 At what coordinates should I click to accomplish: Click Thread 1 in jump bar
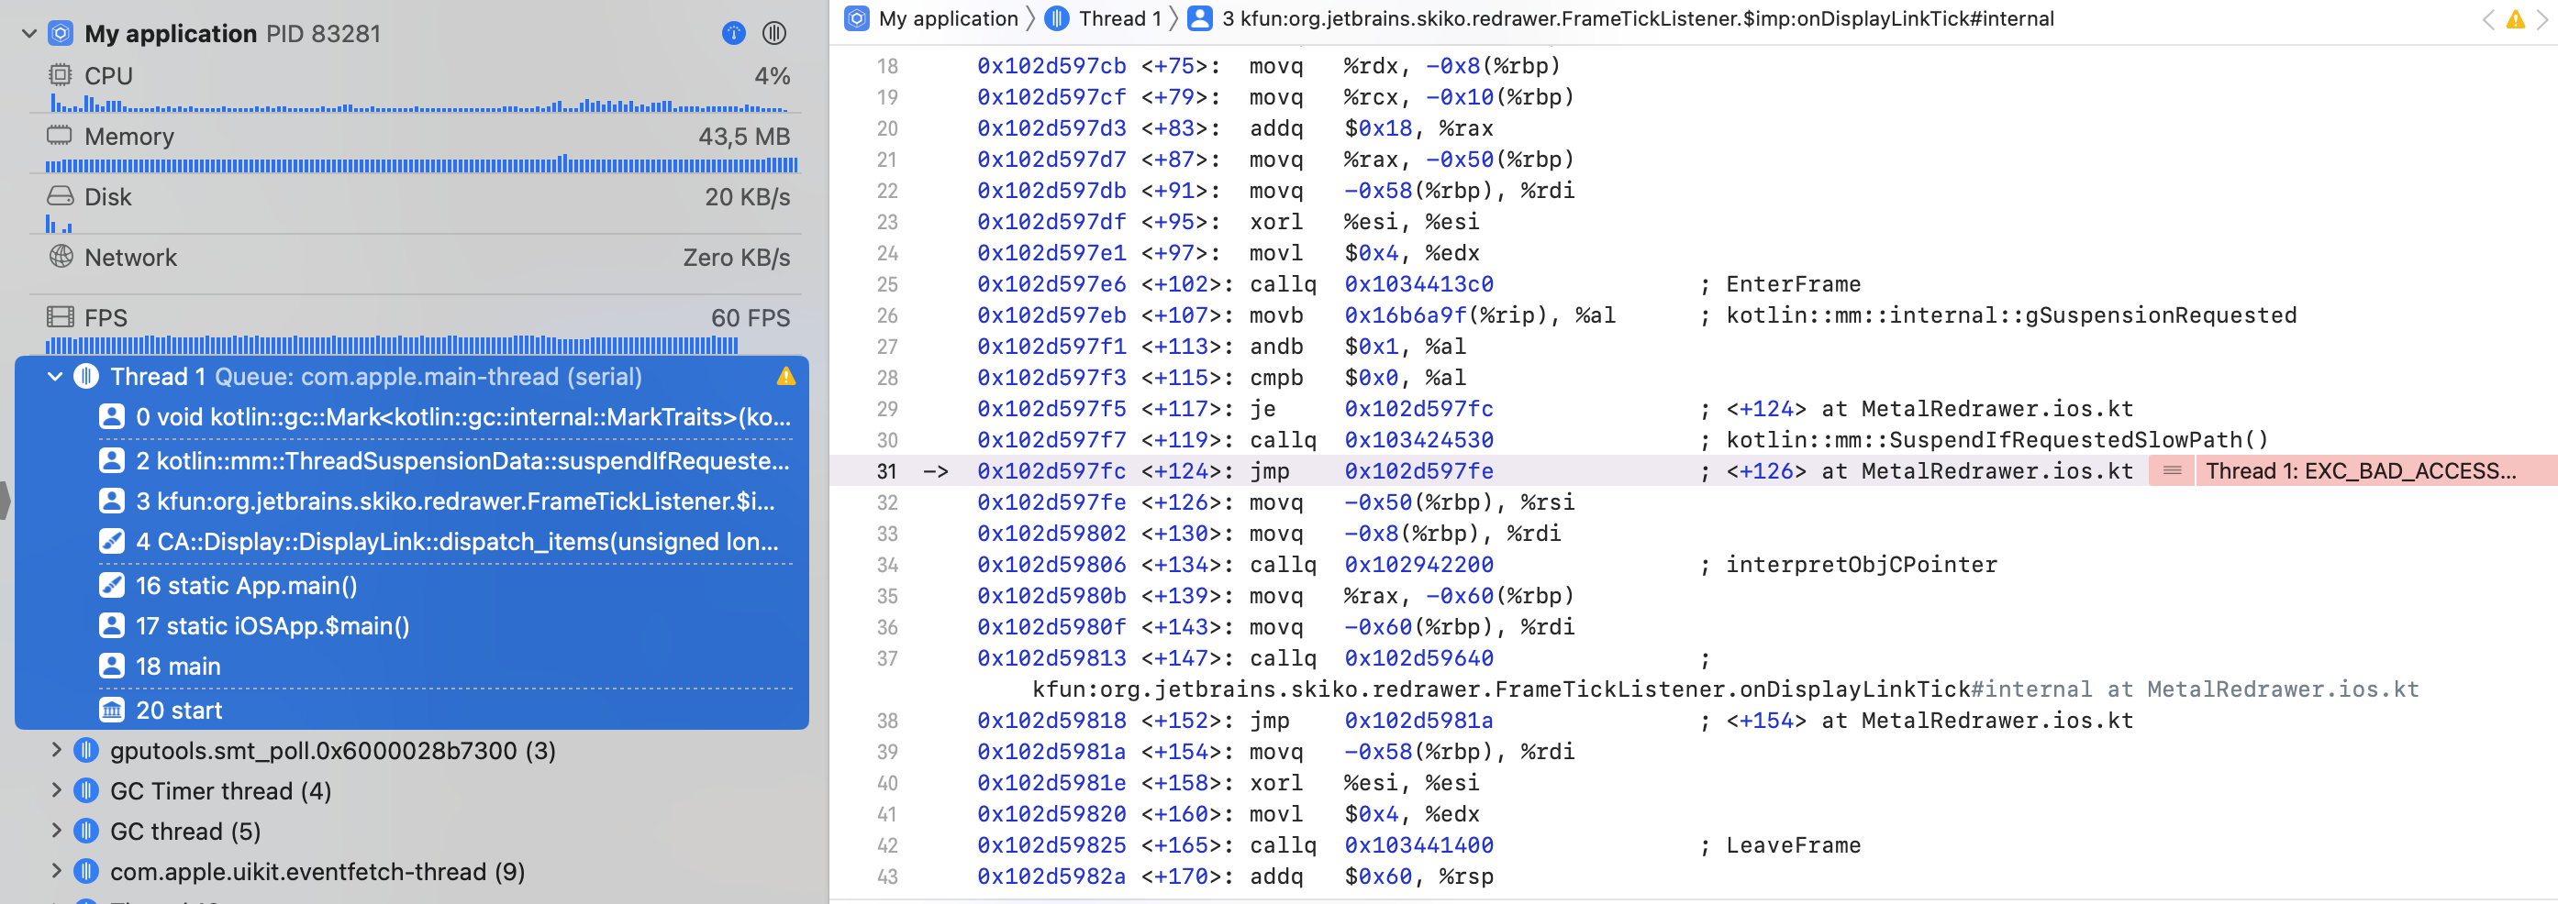click(1119, 19)
